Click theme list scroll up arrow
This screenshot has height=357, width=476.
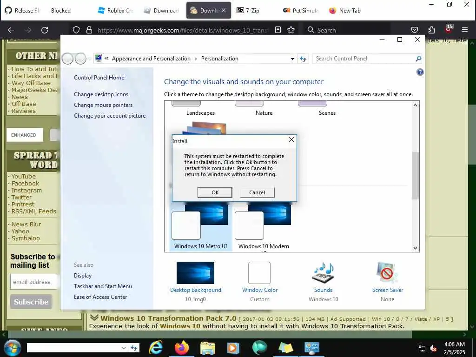click(x=415, y=105)
